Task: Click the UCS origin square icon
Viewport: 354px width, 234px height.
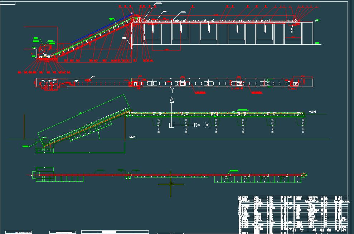Action: click(x=171, y=125)
